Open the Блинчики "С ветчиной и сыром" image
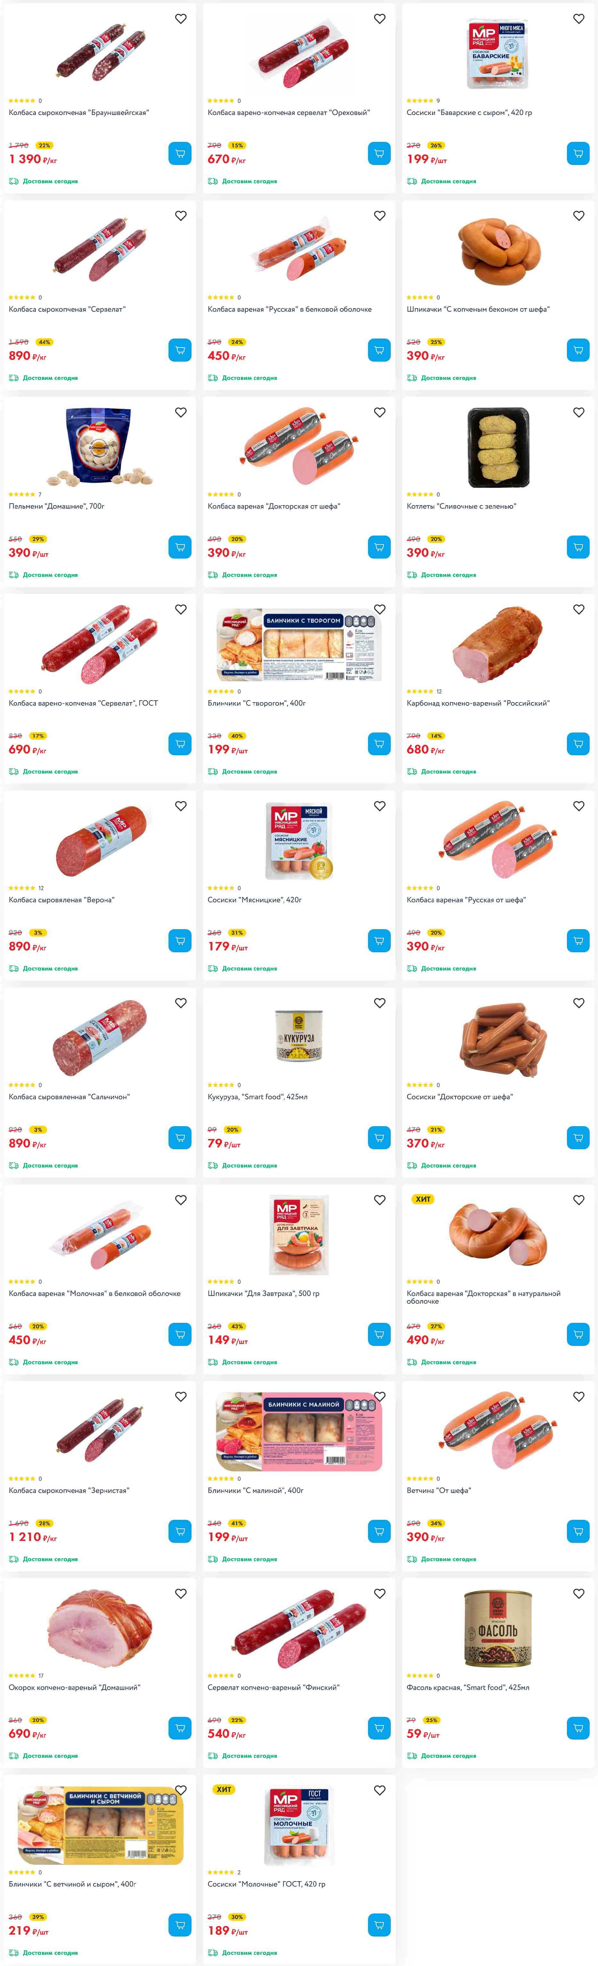Image resolution: width=598 pixels, height=1966 pixels. tap(100, 1824)
